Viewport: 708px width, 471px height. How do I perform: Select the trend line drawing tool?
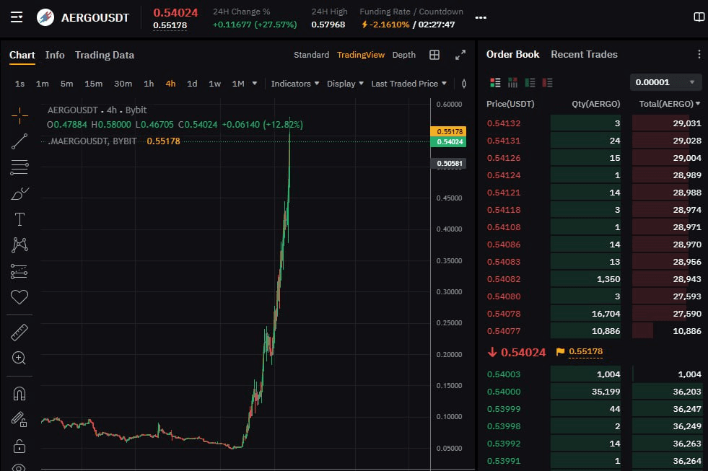coord(19,141)
